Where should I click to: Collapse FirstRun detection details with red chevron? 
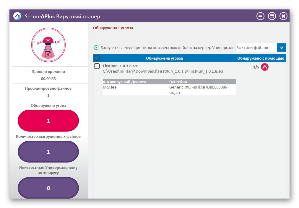click(265, 67)
